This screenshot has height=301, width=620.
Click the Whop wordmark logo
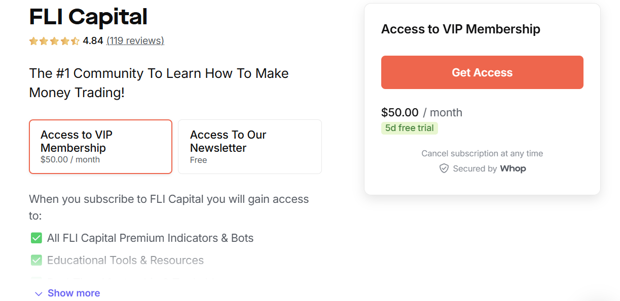[513, 168]
